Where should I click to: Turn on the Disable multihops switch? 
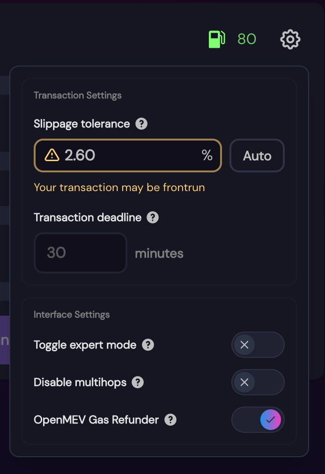[258, 382]
